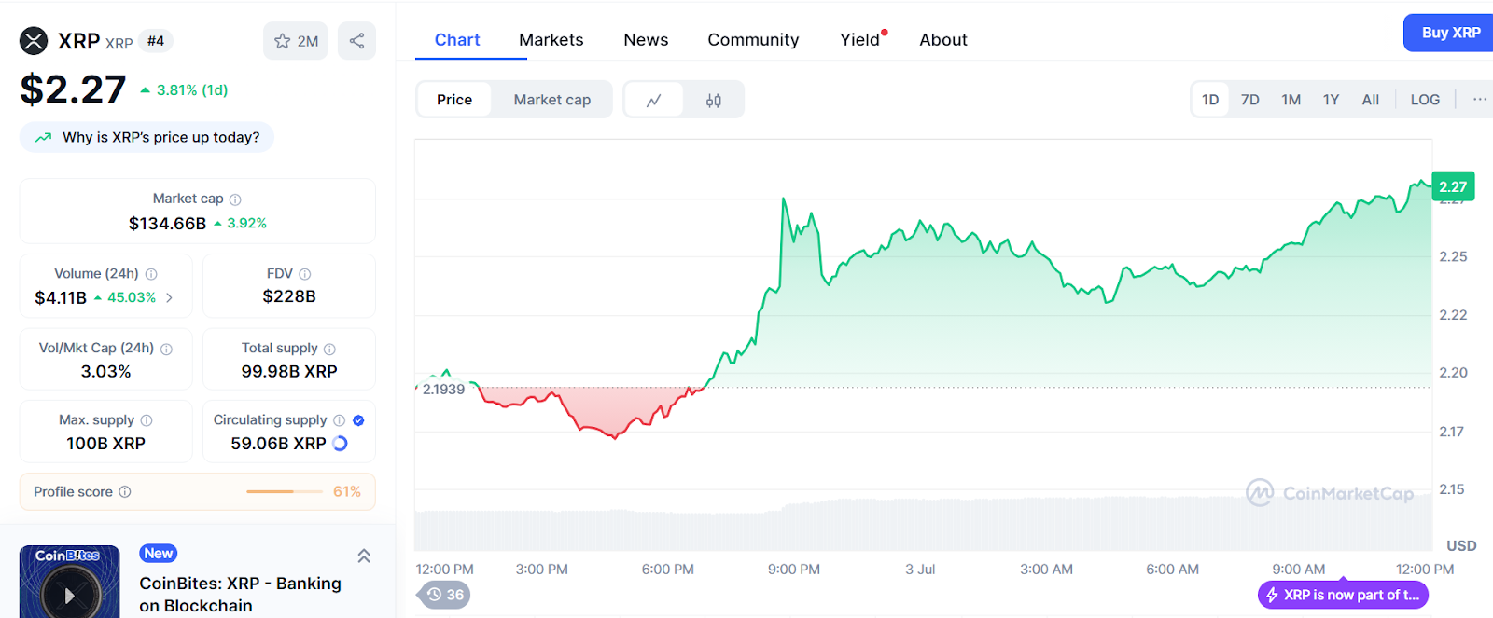Screen dimensions: 1493x618
Task: Click the FDV info icon
Action: click(x=305, y=274)
